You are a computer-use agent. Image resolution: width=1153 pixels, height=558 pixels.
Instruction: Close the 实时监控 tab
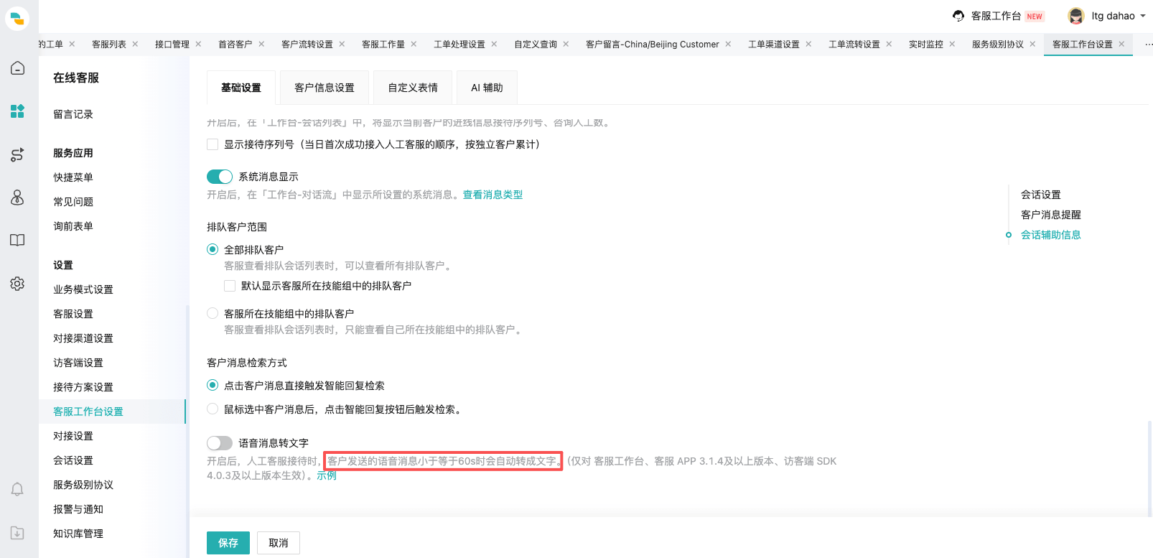952,44
